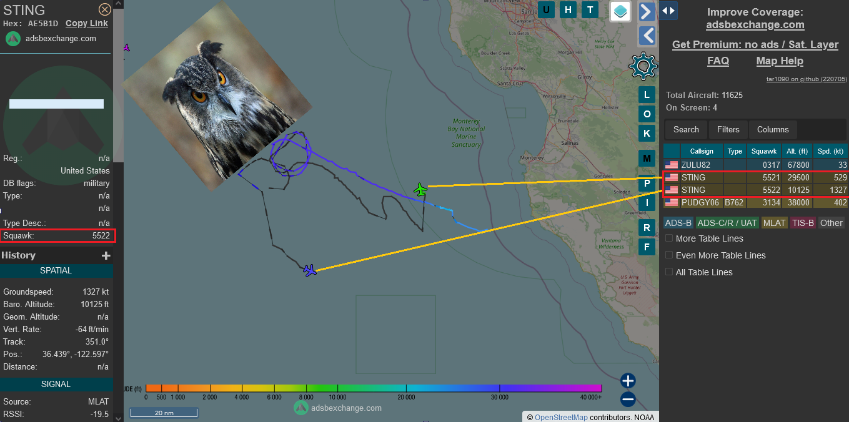Click the Hex AE5B1D text
This screenshot has height=422, width=849.
click(x=31, y=24)
